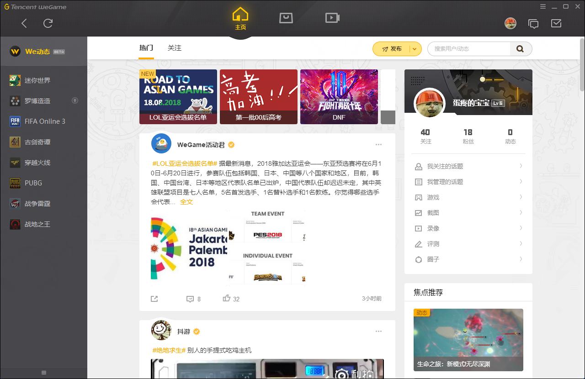Click the 搜索用户/动态 search field
585x379 pixels.
pos(469,49)
